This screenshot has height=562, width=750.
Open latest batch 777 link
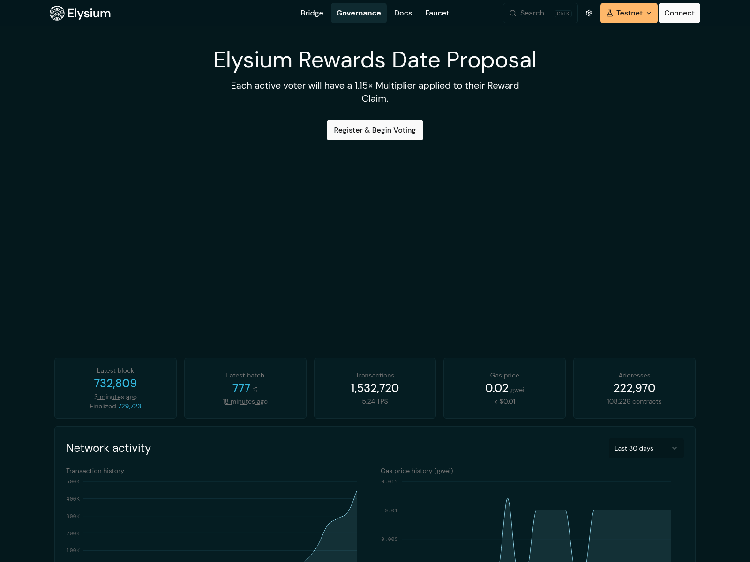pos(241,388)
